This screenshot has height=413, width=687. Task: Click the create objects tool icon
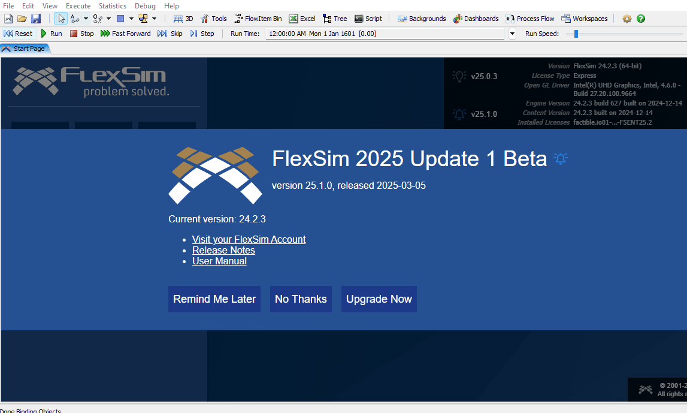coord(143,19)
